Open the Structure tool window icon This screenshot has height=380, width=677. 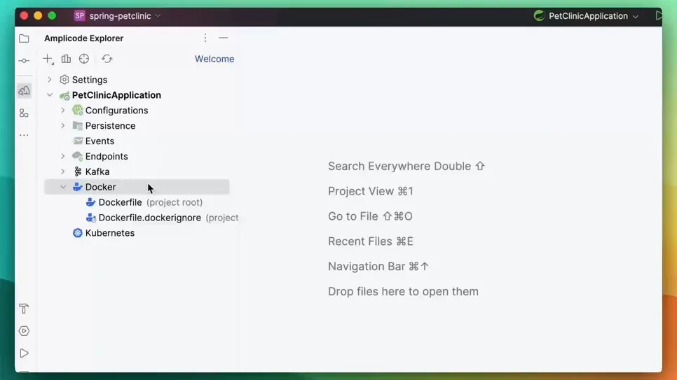click(24, 113)
